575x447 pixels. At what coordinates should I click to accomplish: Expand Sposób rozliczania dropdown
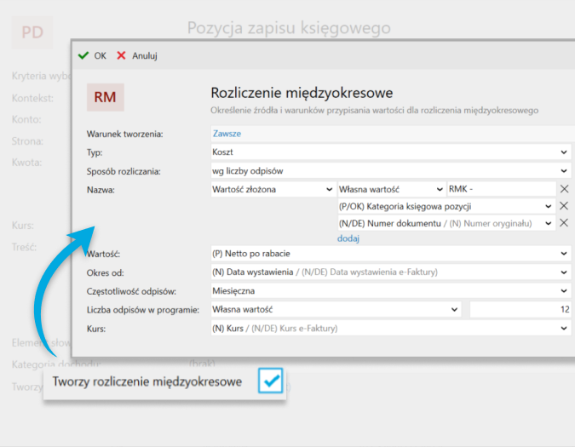pos(390,171)
